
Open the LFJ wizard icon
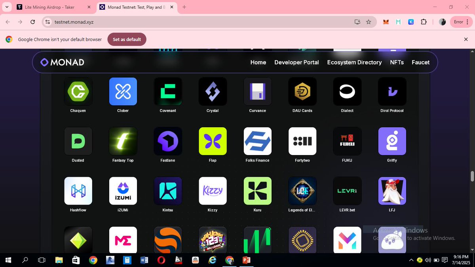(x=392, y=191)
